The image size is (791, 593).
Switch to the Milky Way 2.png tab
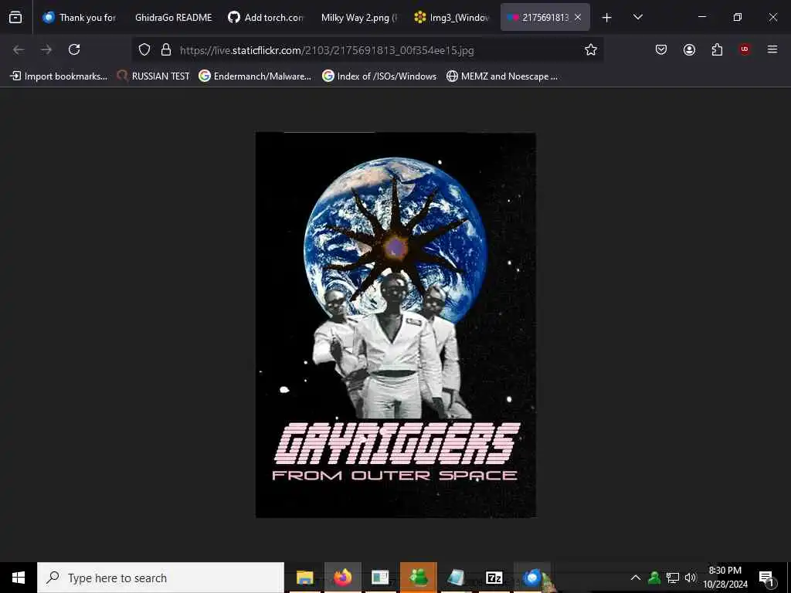358,17
